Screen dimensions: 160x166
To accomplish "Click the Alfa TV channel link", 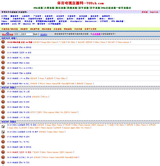I will click(16, 24).
